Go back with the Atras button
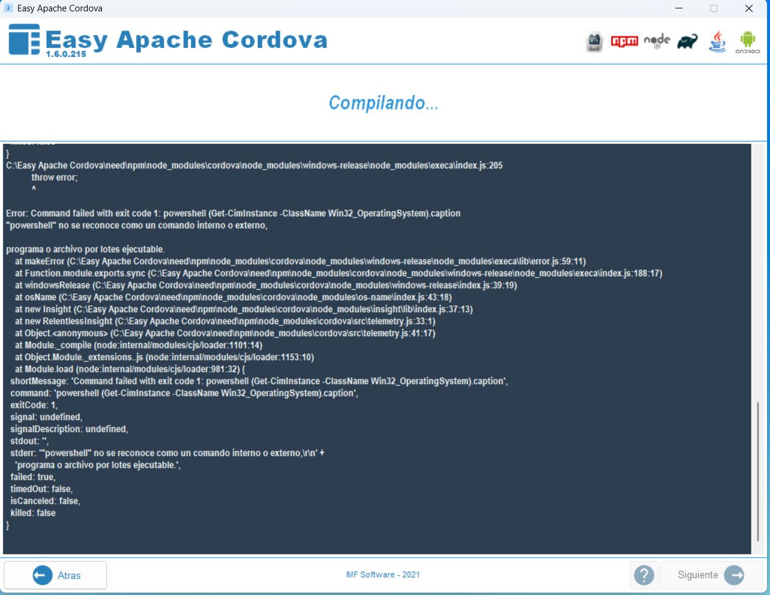The image size is (770, 595). 56,575
